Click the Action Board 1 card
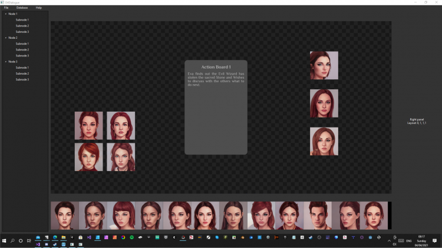The height and width of the screenshot is (248, 442). (x=216, y=107)
